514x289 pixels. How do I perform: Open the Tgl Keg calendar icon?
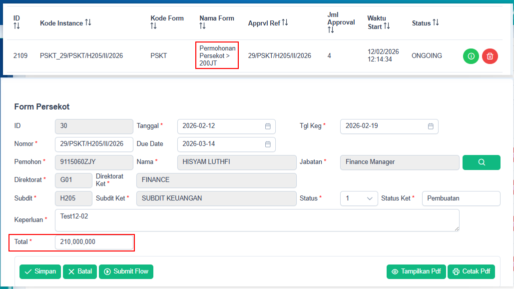click(431, 126)
